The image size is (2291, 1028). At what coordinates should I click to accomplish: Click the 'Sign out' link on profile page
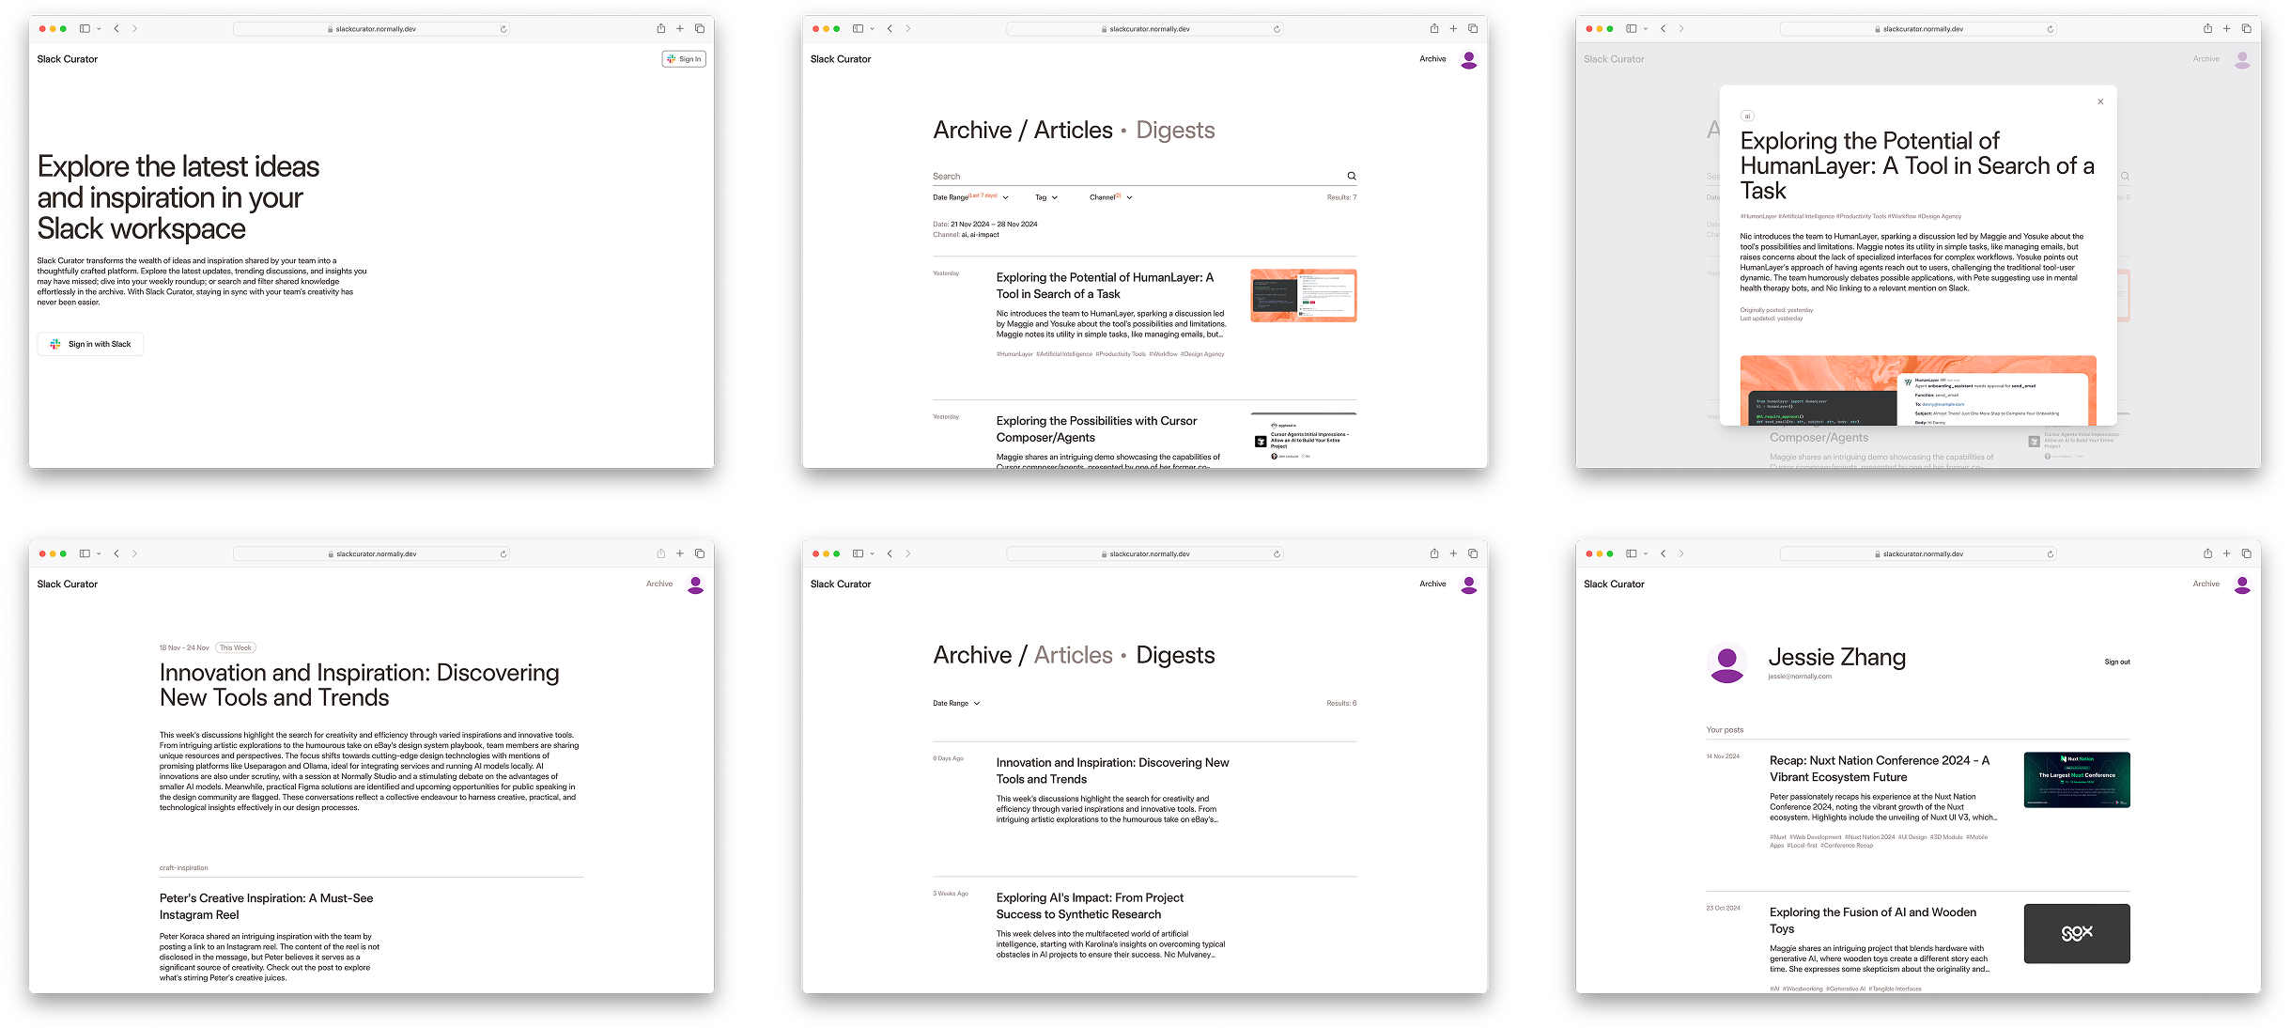coord(2116,662)
